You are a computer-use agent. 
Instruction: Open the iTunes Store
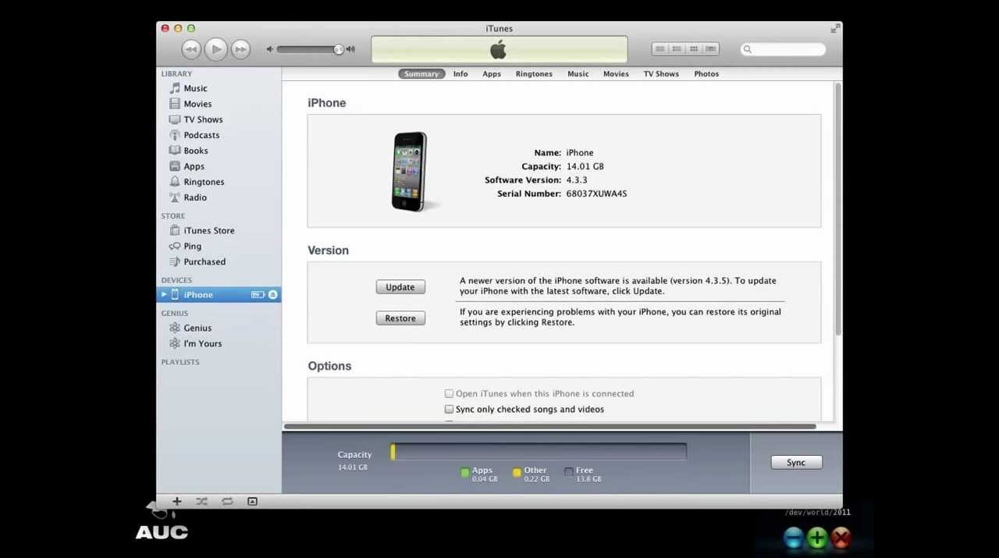tap(208, 230)
